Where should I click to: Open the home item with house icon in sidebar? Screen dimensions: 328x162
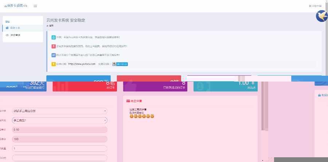[23, 28]
